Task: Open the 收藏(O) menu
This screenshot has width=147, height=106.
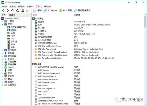Action: tap(30, 6)
